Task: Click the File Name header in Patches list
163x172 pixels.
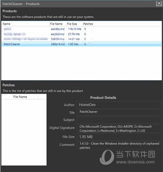Action: tap(20, 97)
